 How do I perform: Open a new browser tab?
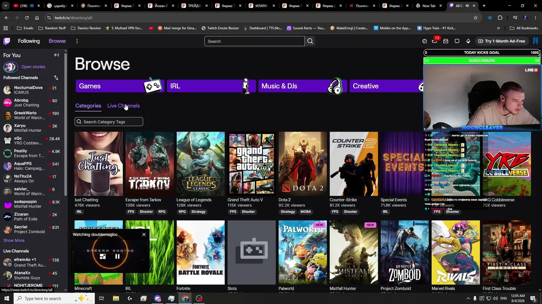484,6
